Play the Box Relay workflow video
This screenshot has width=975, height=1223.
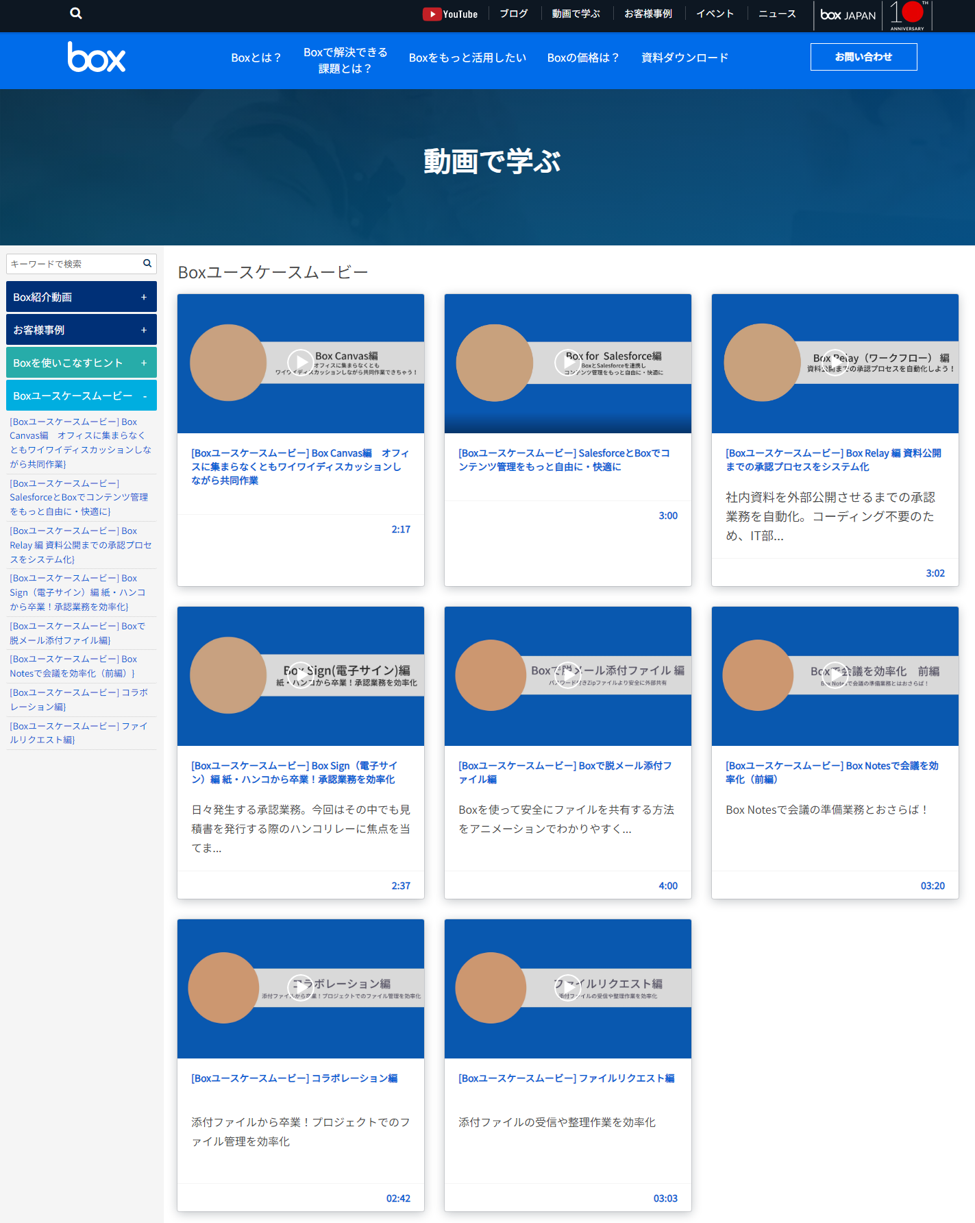(x=835, y=363)
